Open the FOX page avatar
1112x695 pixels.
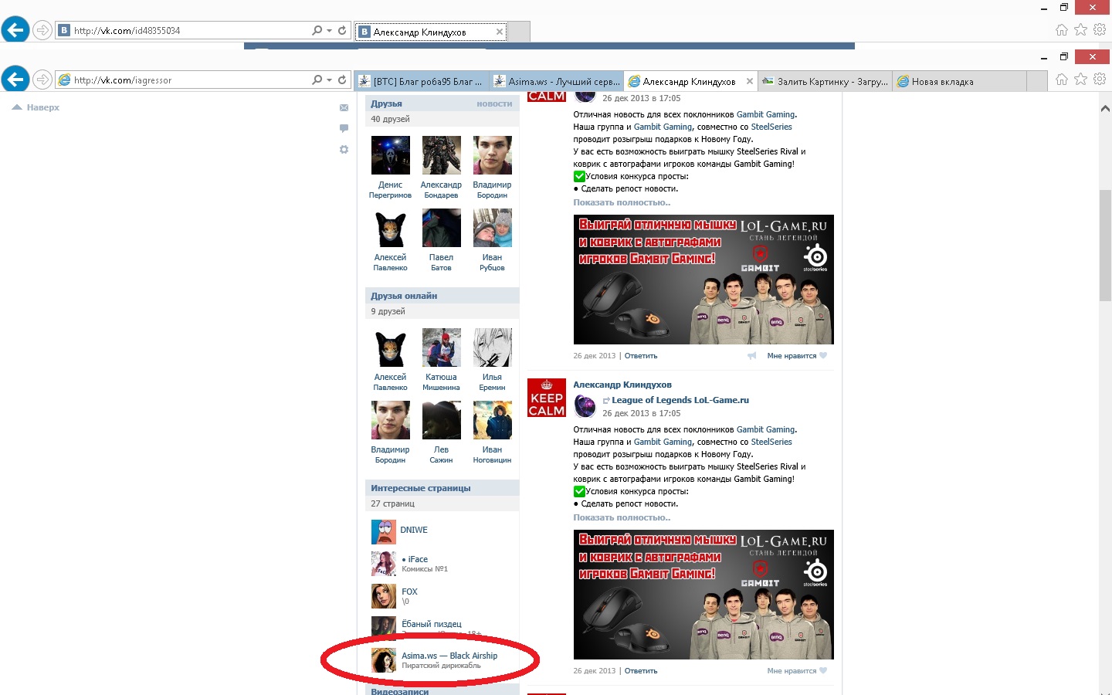tap(384, 596)
